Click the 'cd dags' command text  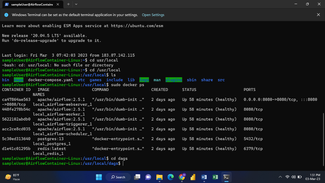coord(119,158)
